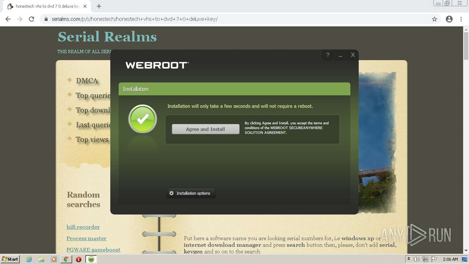Image resolution: width=469 pixels, height=264 pixels.
Task: Click the Webroot help question mark
Action: tap(328, 55)
